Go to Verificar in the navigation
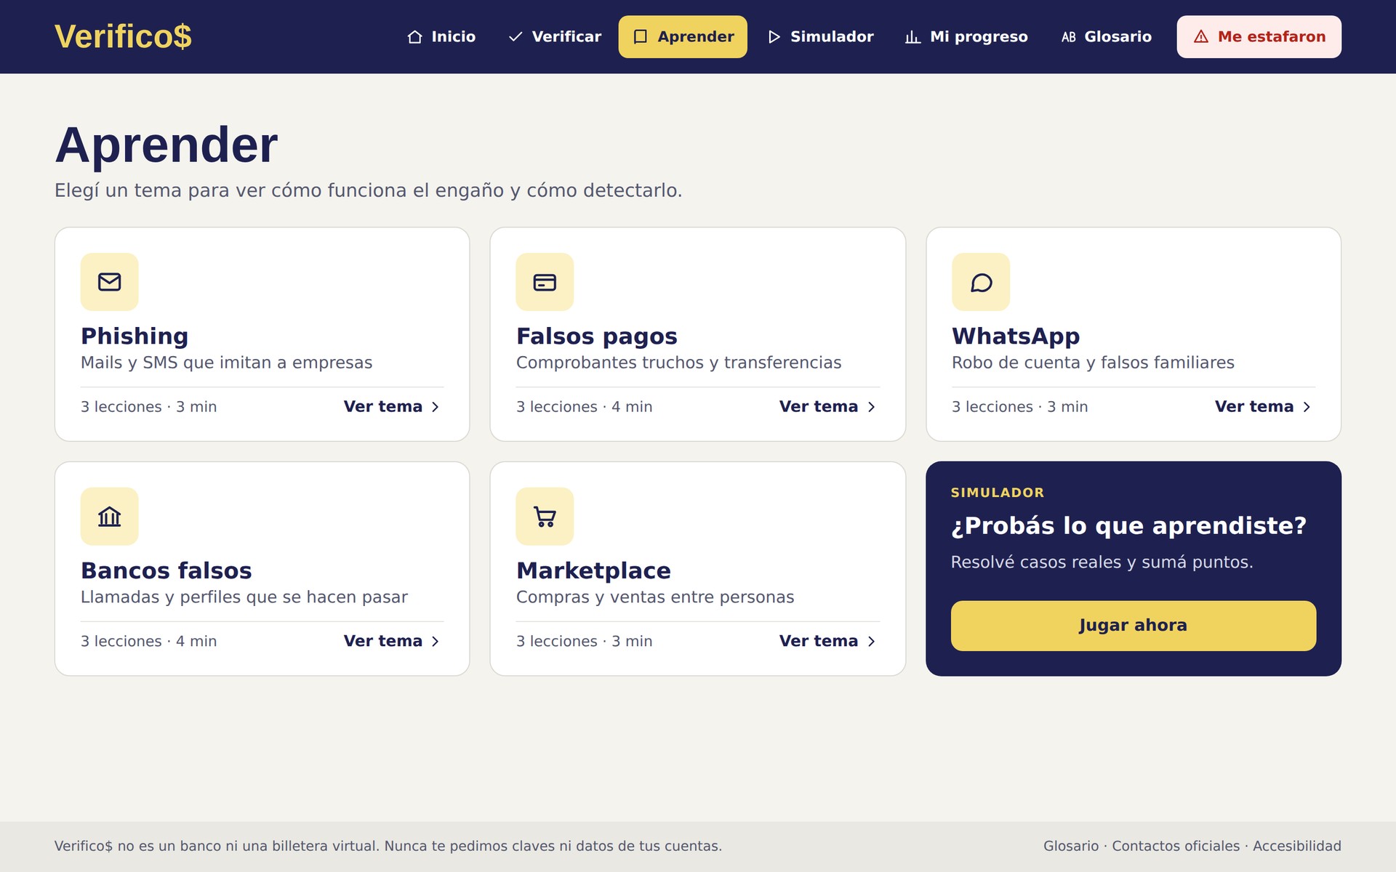 click(x=555, y=37)
